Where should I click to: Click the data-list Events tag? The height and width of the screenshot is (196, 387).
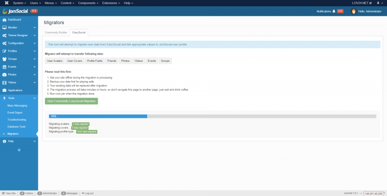point(152,61)
